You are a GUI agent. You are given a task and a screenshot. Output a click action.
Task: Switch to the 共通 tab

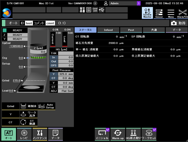click(x=154, y=30)
